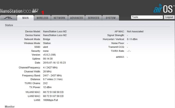The image size is (175, 108).
Task: Click the Security value none
Action: 46,51
